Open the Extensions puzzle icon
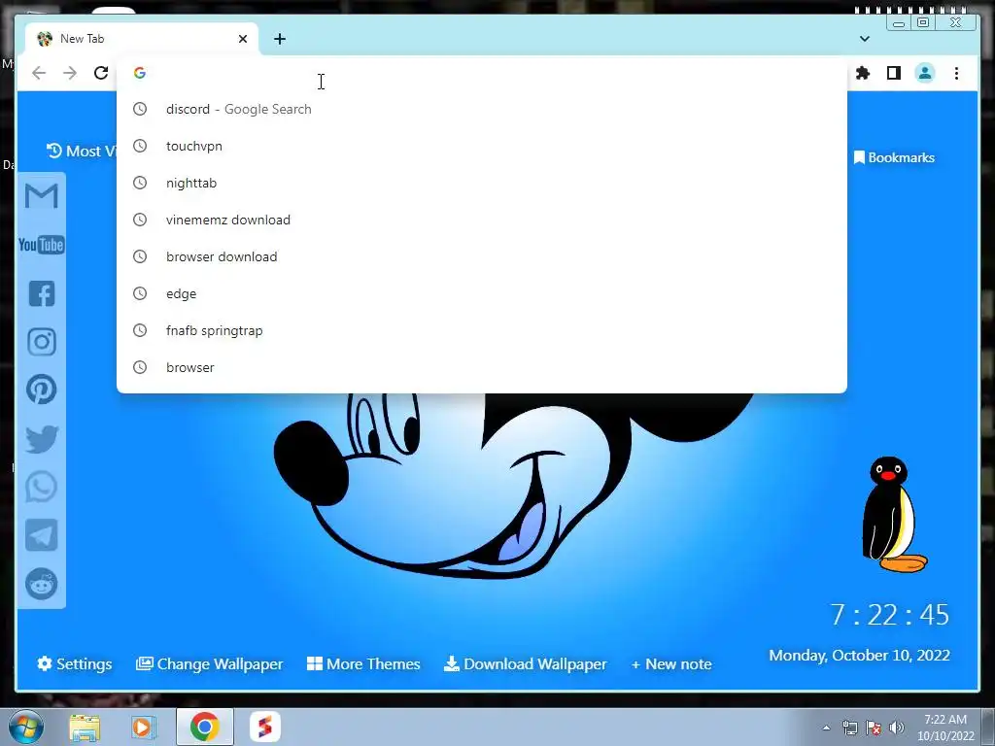Viewport: 995px width, 746px height. pos(863,73)
